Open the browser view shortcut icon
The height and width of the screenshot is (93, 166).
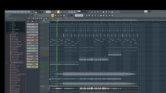pyautogui.click(x=98, y=16)
